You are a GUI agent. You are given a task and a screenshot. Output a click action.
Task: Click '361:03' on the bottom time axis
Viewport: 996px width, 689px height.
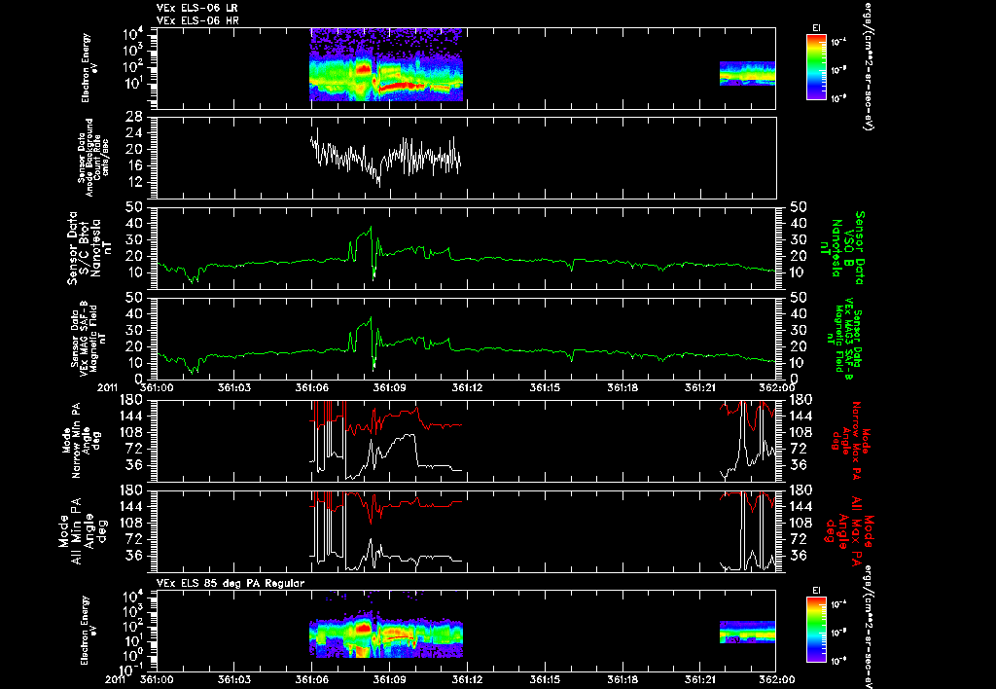[x=233, y=679]
